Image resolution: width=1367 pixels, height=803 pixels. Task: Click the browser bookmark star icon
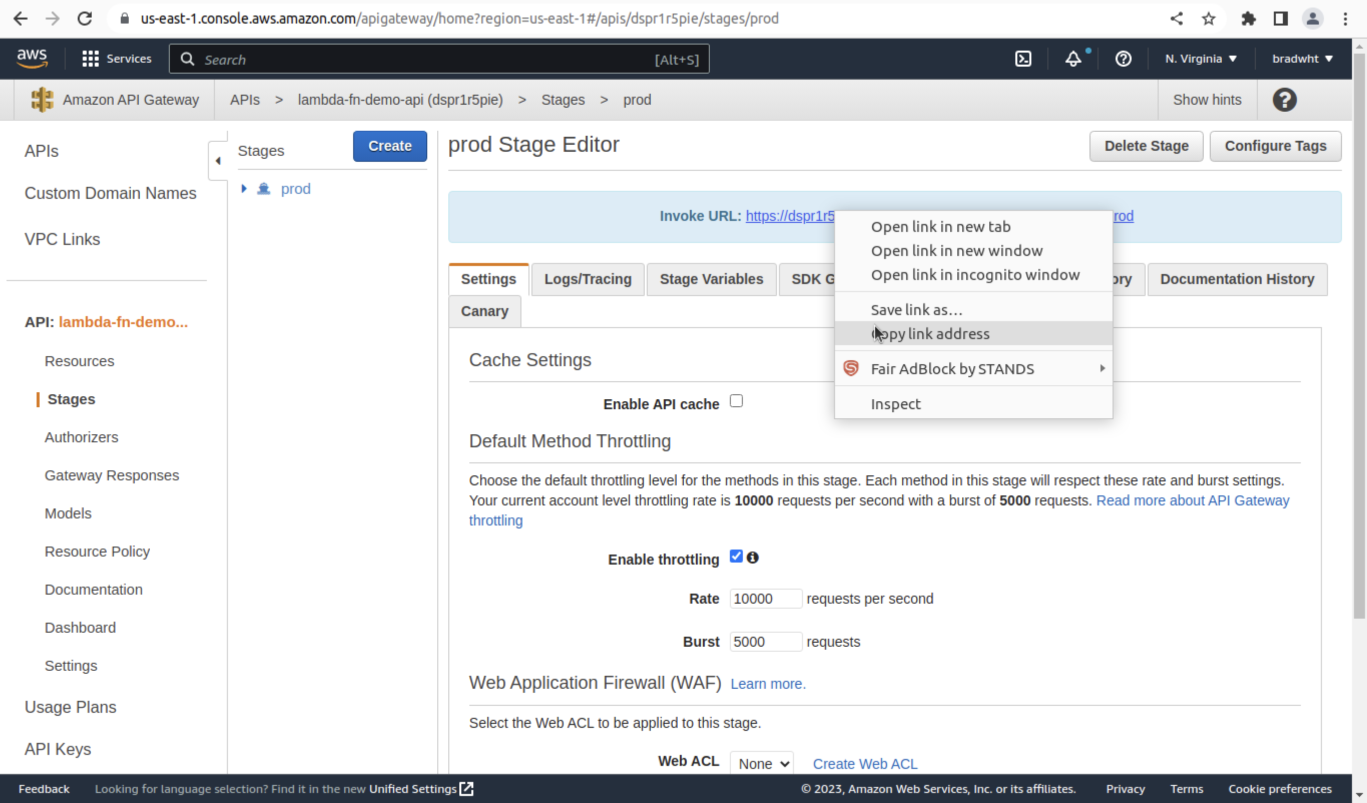click(x=1208, y=18)
